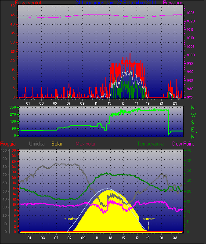Screen dimensions: 206x244
Task: Click the Dew Point legend label
Action: click(183, 144)
